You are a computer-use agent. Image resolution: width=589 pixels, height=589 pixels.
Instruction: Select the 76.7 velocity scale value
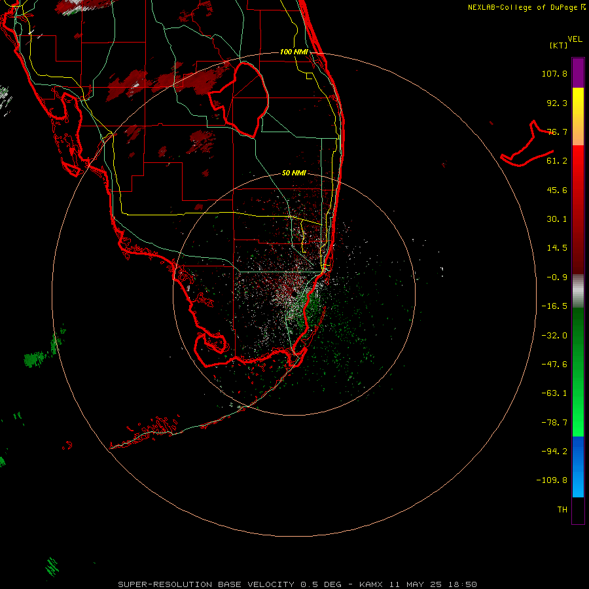click(557, 132)
